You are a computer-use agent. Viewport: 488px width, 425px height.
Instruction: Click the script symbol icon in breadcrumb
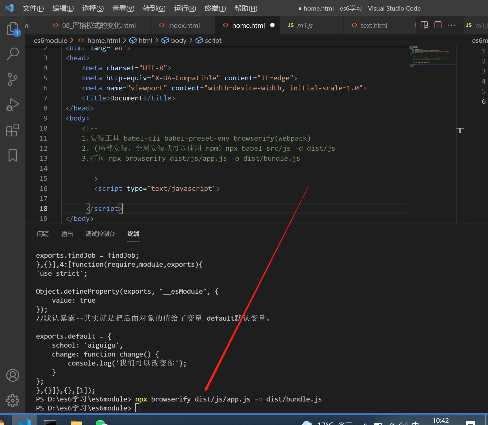coord(199,40)
